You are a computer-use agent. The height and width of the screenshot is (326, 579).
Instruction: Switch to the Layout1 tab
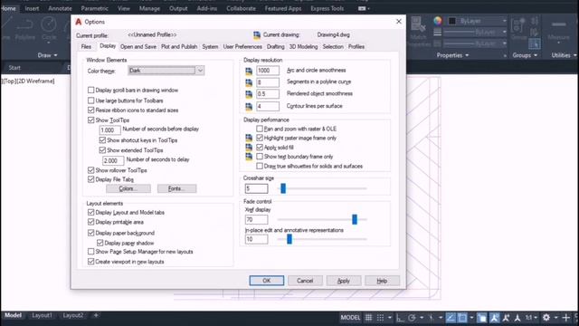(42, 315)
